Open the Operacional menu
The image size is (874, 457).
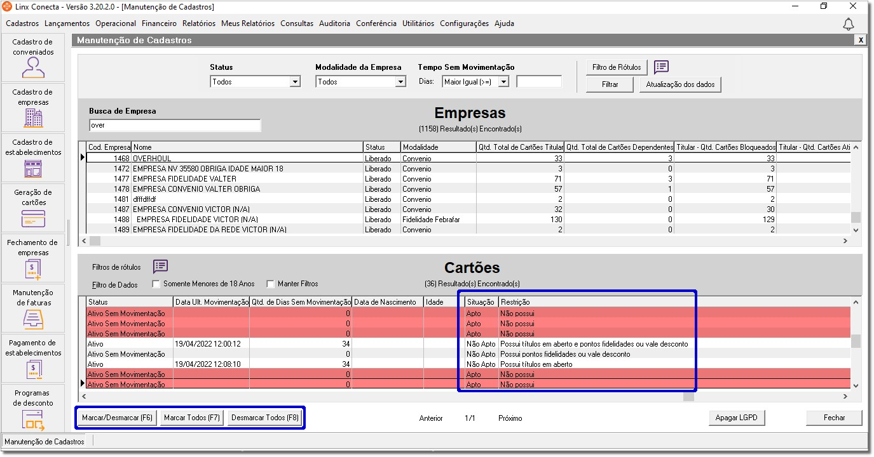click(116, 23)
